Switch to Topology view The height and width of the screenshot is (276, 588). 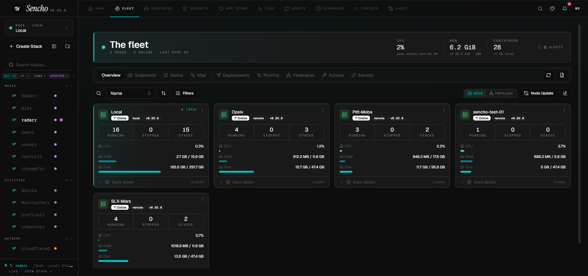click(501, 93)
